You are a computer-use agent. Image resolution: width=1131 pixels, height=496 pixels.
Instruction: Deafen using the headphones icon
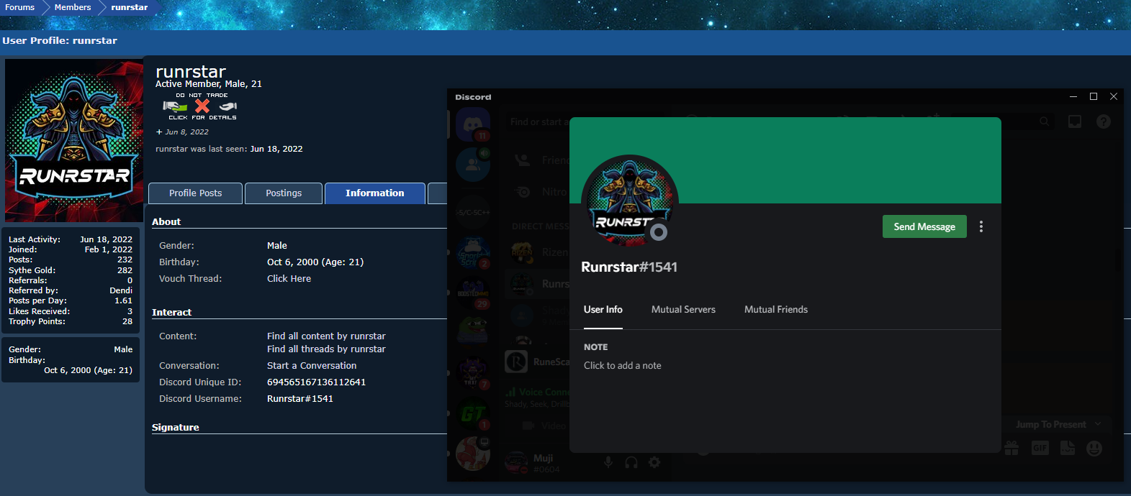point(631,462)
